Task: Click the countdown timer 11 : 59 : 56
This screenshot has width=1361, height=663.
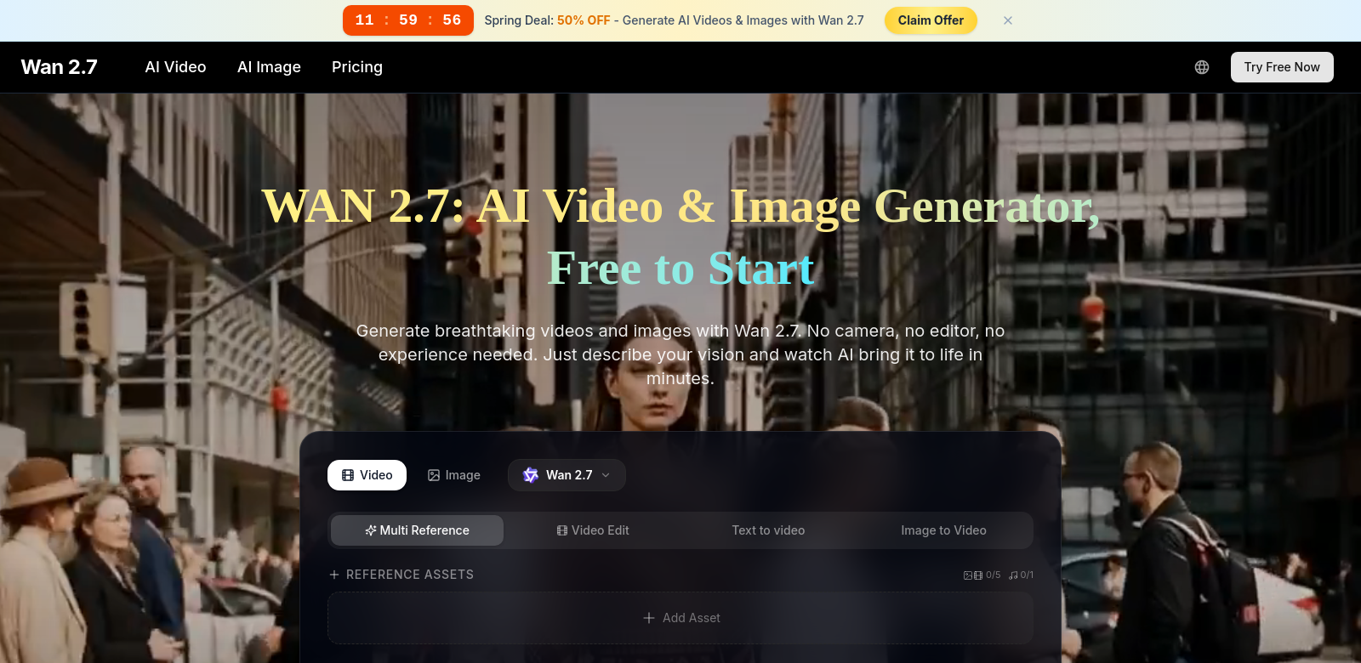Action: coord(408,20)
